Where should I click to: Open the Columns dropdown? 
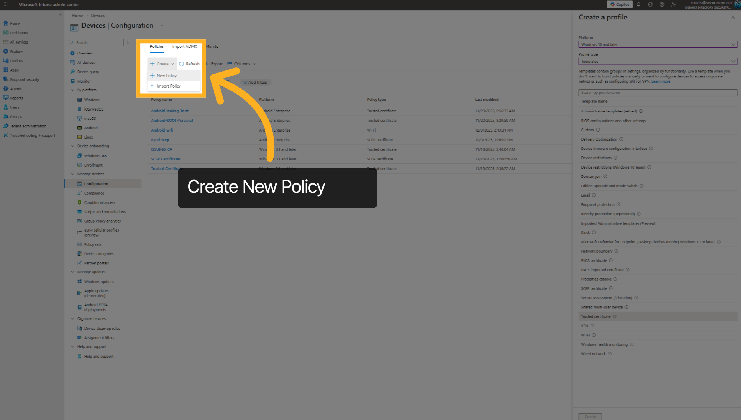(242, 63)
